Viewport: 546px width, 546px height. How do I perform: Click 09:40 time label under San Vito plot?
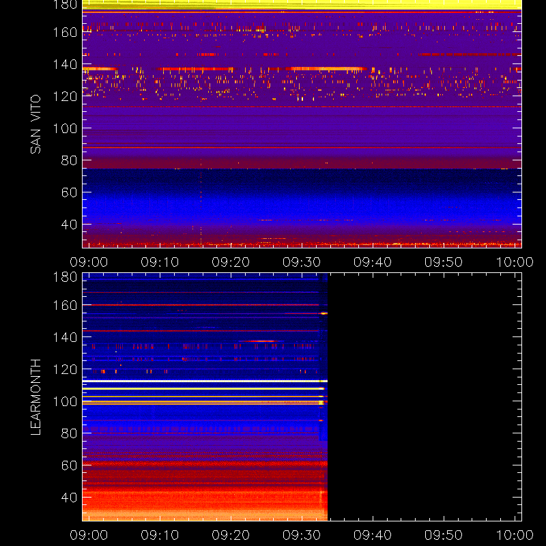(373, 262)
